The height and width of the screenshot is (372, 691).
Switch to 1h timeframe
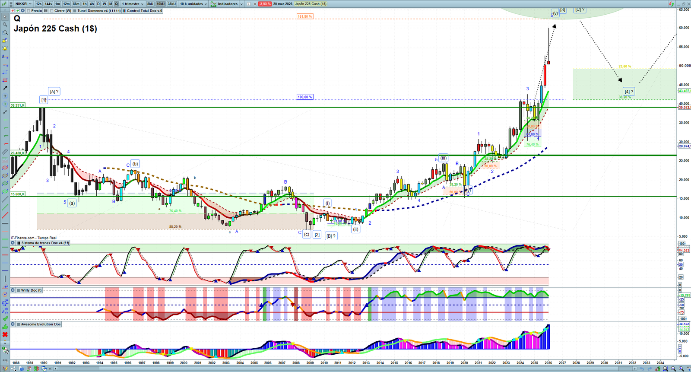85,4
